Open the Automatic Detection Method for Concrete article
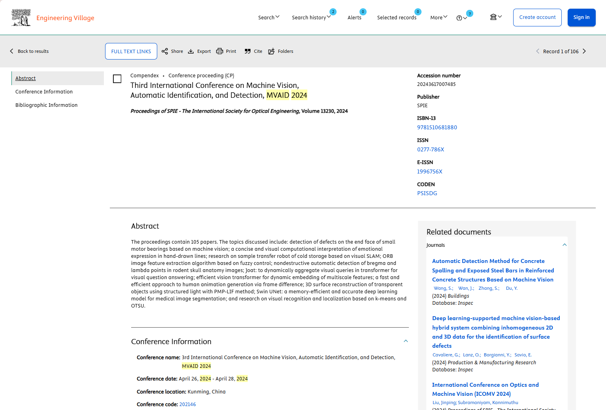 tap(493, 270)
